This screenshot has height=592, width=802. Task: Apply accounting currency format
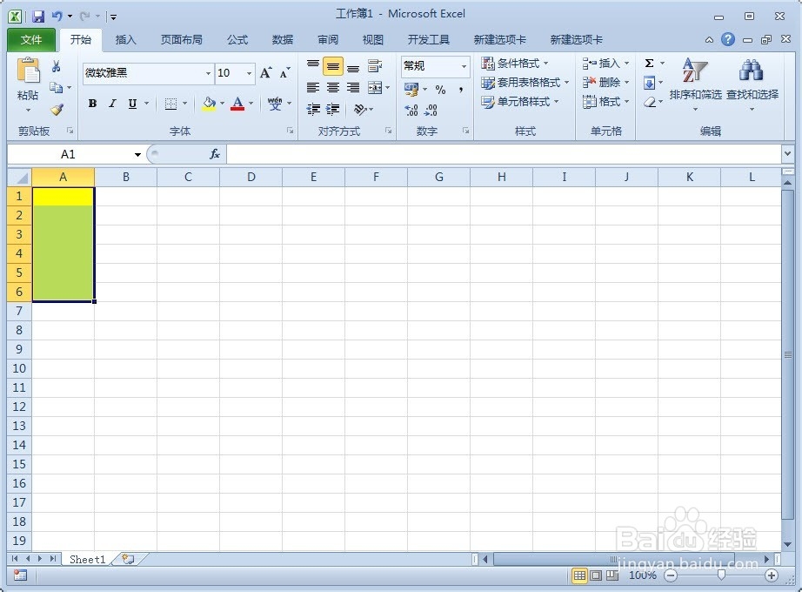[411, 90]
